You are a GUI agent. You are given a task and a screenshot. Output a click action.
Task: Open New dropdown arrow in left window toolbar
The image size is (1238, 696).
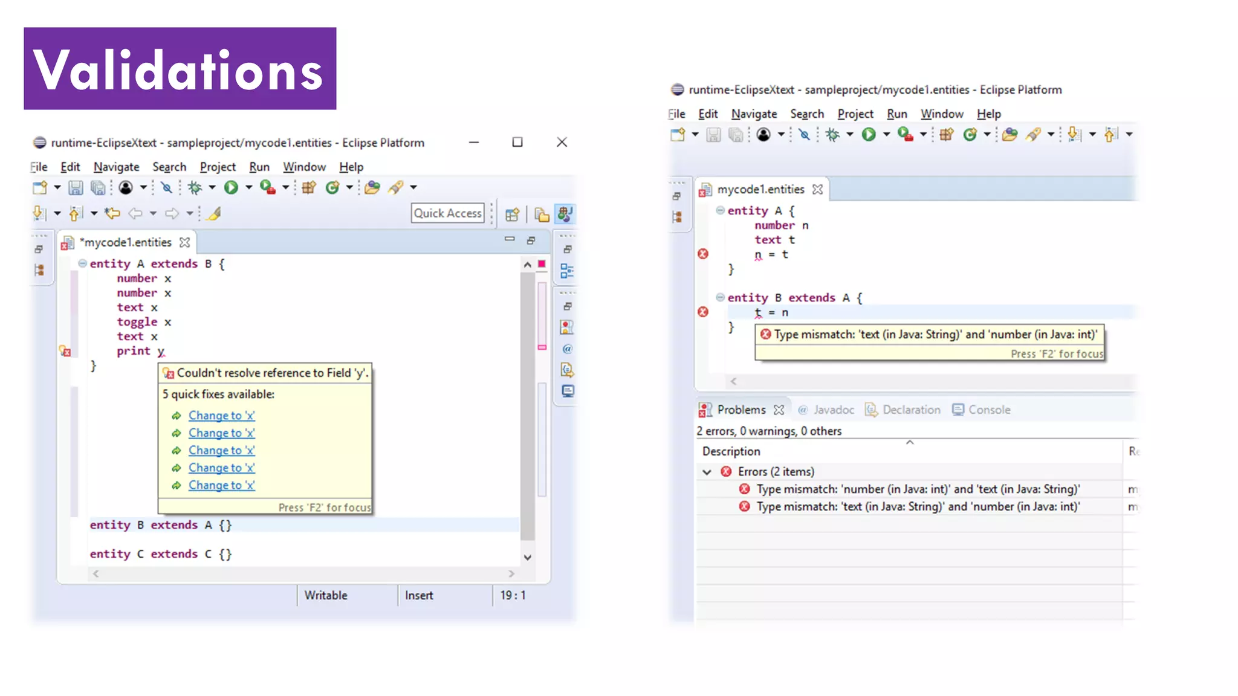click(x=57, y=187)
